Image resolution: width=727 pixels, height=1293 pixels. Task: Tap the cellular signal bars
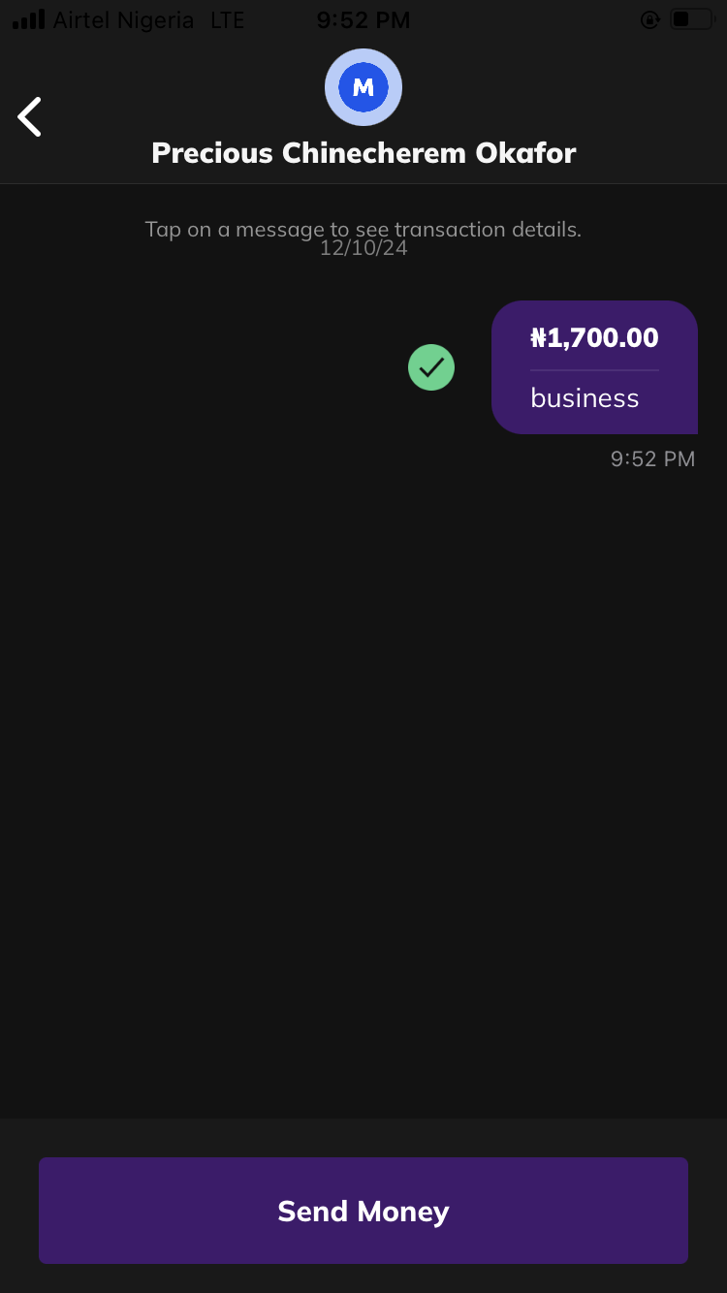coord(28,19)
